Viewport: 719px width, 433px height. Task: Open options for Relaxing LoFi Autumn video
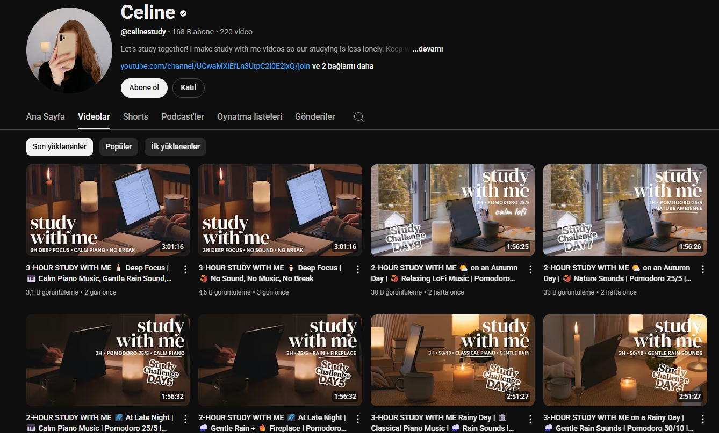pyautogui.click(x=530, y=269)
